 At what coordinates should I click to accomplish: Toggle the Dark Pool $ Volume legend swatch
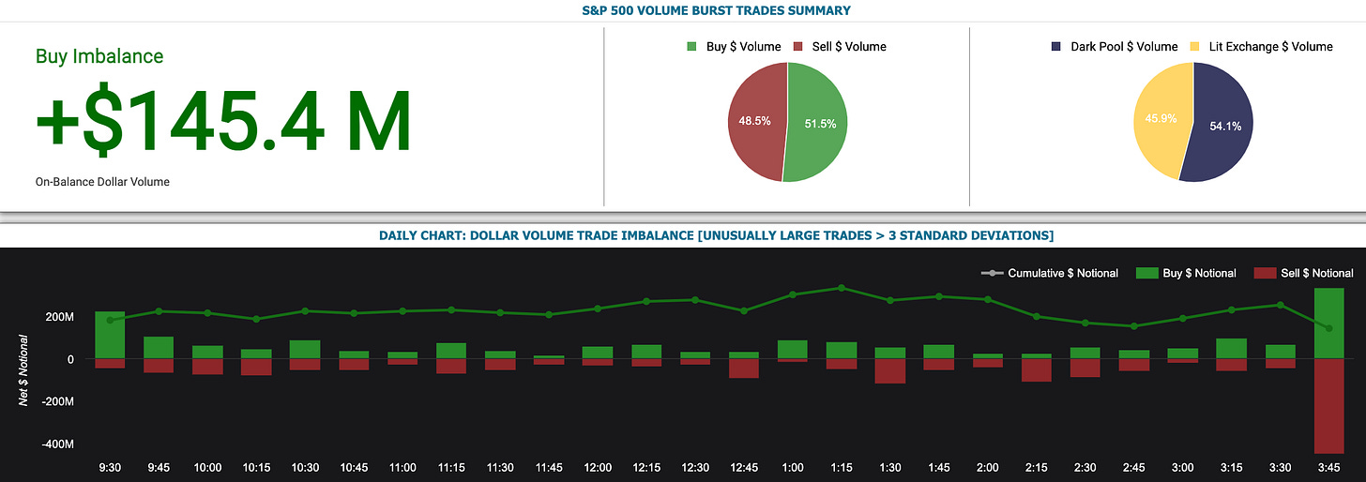1057,46
